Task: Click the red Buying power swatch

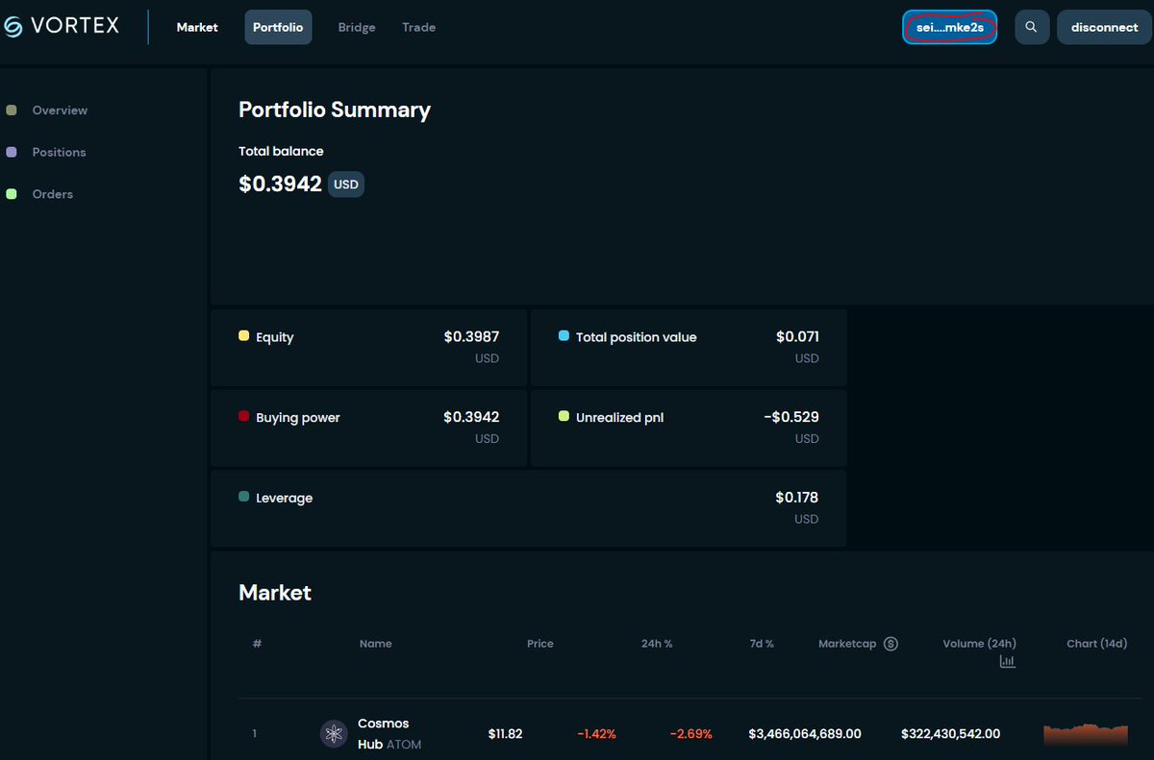Action: point(243,417)
